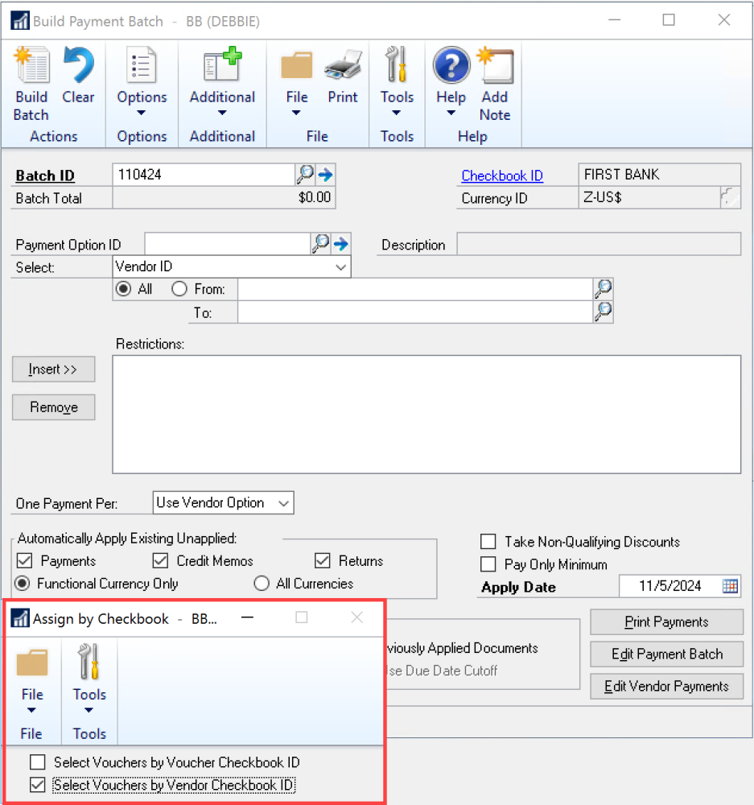Image resolution: width=754 pixels, height=805 pixels.
Task: Expand Tools dropdown arrow in Assign by Checkbook
Action: pyautogui.click(x=89, y=710)
